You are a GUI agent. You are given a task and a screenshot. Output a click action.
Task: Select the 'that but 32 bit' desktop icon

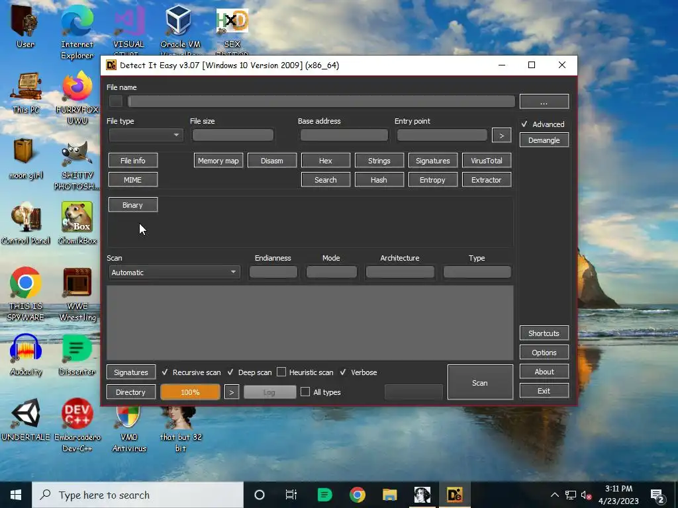(180, 428)
